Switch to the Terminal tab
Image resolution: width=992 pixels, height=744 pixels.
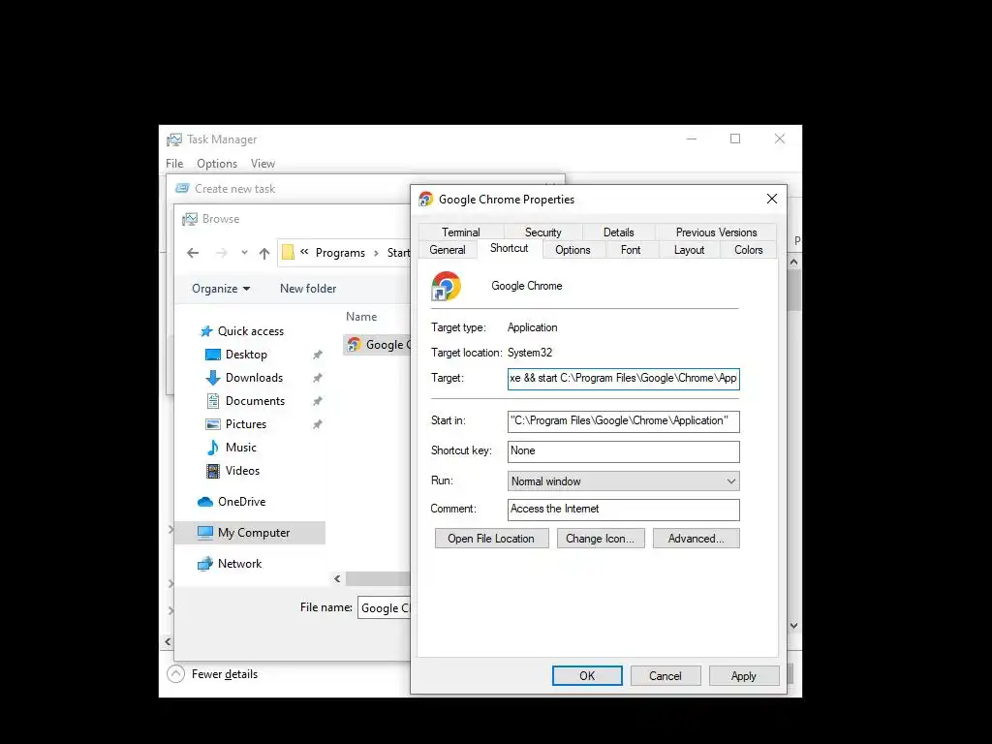[460, 232]
